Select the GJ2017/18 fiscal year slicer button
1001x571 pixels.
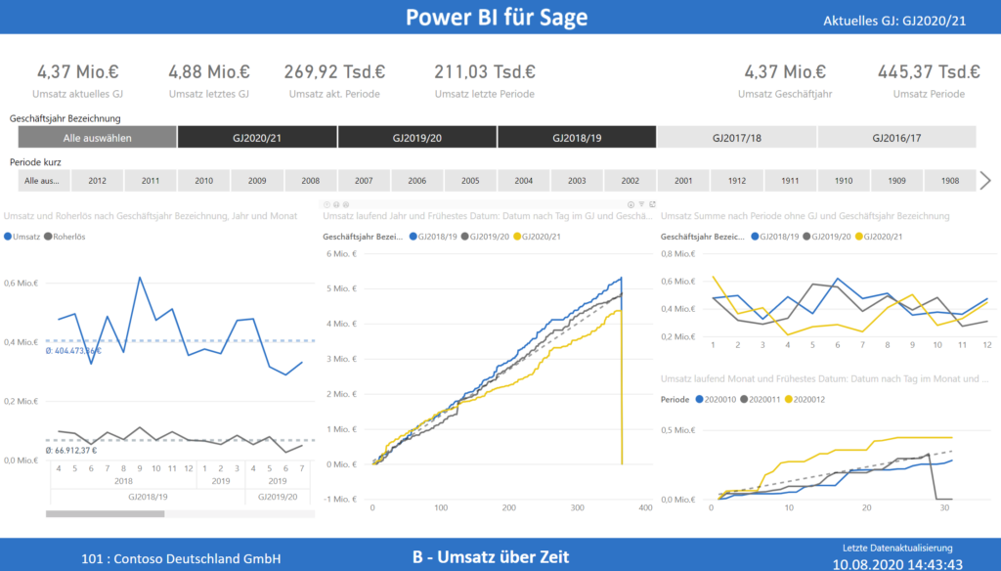pos(736,137)
